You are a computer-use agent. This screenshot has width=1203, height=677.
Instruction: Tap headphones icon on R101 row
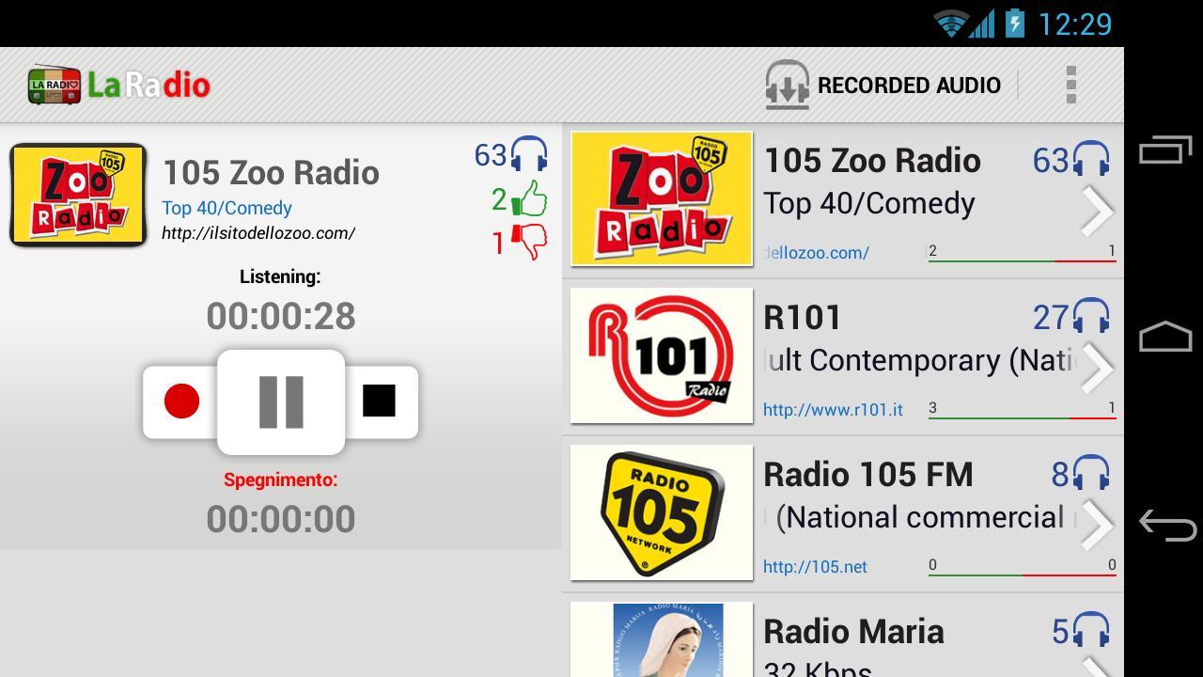click(x=1091, y=317)
